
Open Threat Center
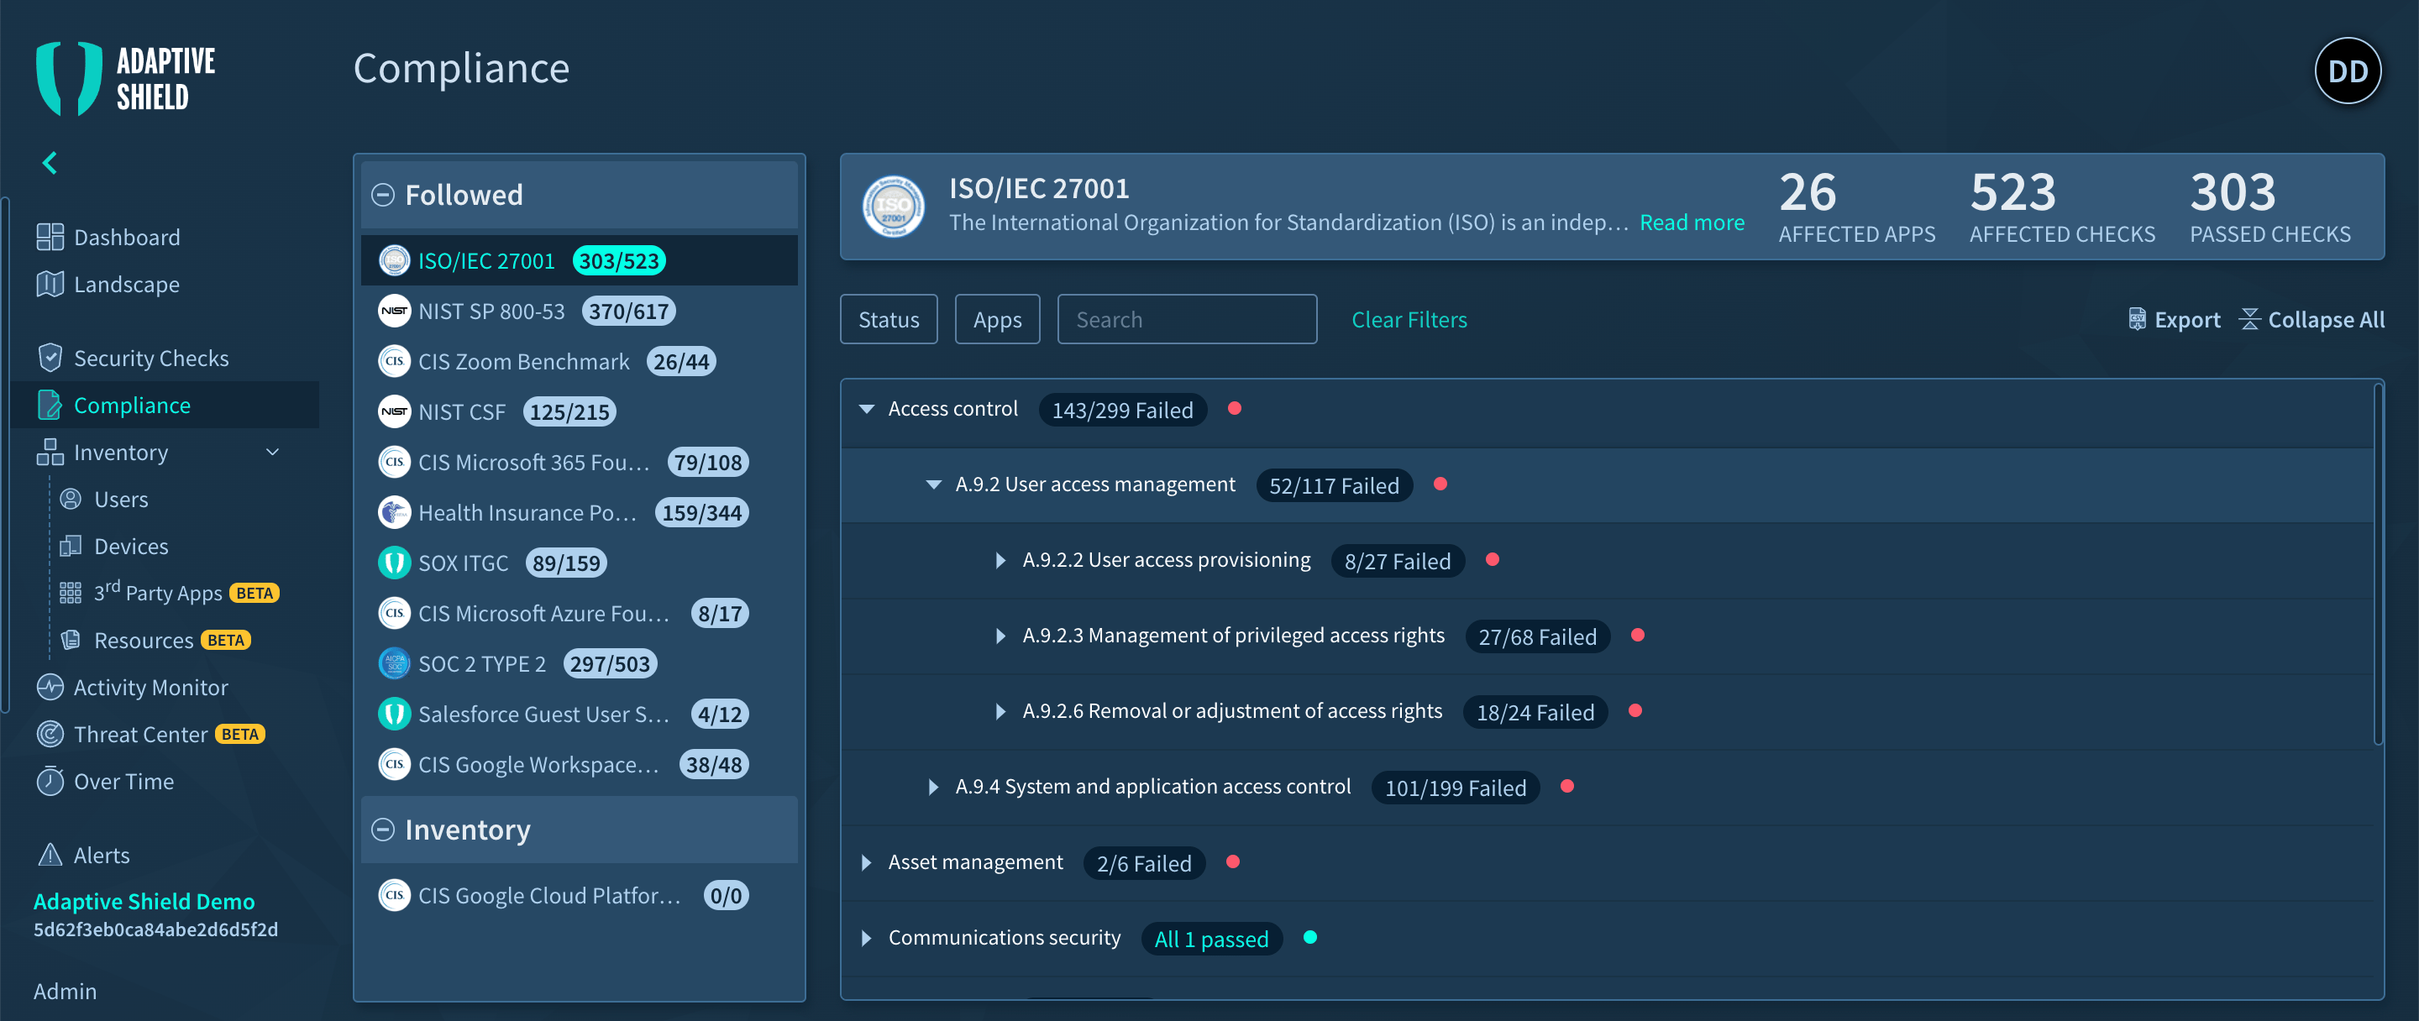tap(141, 734)
